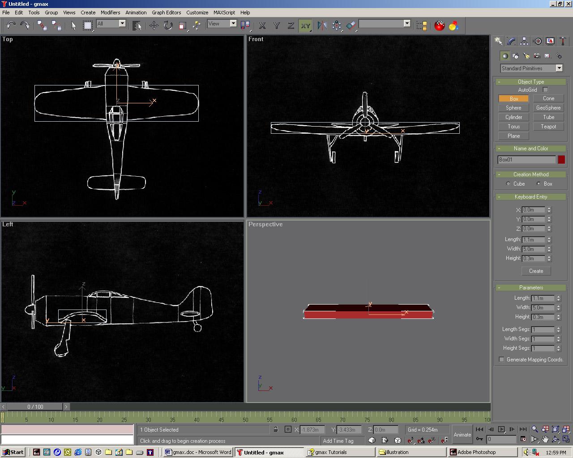Open the Hierarchy command panel tab
Screen dimensions: 573x458
click(524, 41)
